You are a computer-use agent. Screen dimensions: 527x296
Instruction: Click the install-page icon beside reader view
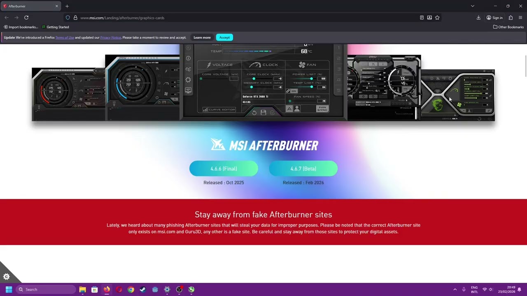pos(429,18)
